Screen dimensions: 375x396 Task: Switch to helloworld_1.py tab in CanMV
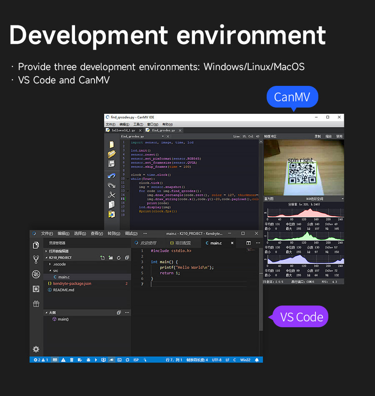123,130
